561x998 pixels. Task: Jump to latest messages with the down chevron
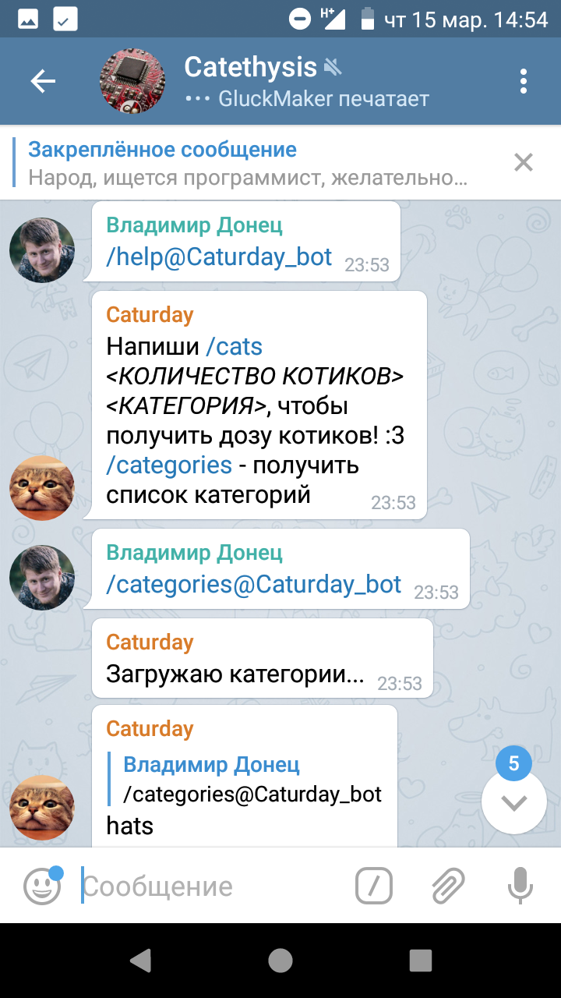pyautogui.click(x=513, y=802)
